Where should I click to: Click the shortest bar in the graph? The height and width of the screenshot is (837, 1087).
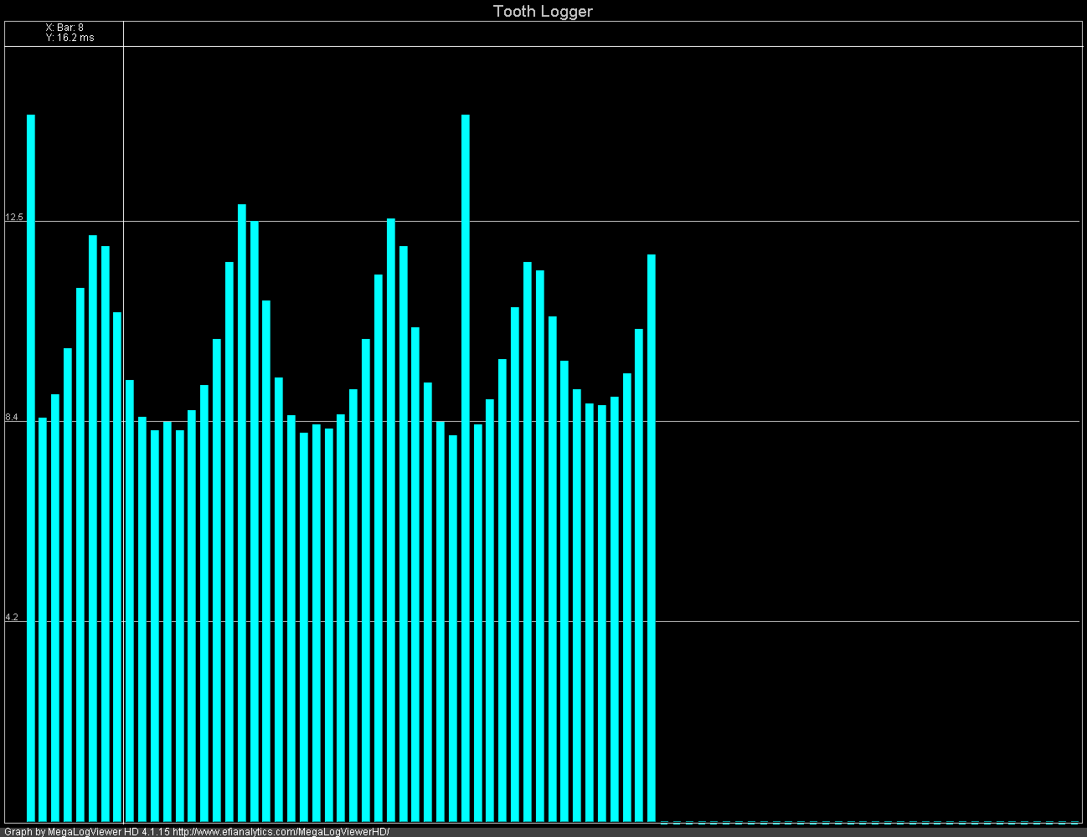tap(452, 586)
